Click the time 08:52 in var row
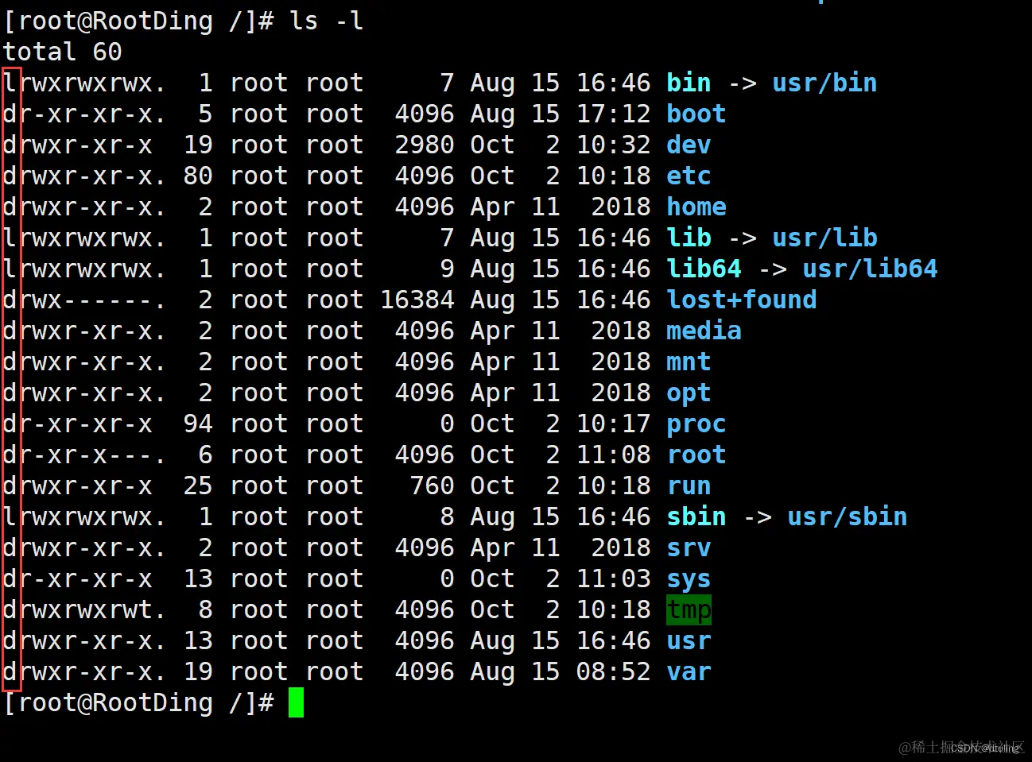The image size is (1032, 762). (x=613, y=671)
